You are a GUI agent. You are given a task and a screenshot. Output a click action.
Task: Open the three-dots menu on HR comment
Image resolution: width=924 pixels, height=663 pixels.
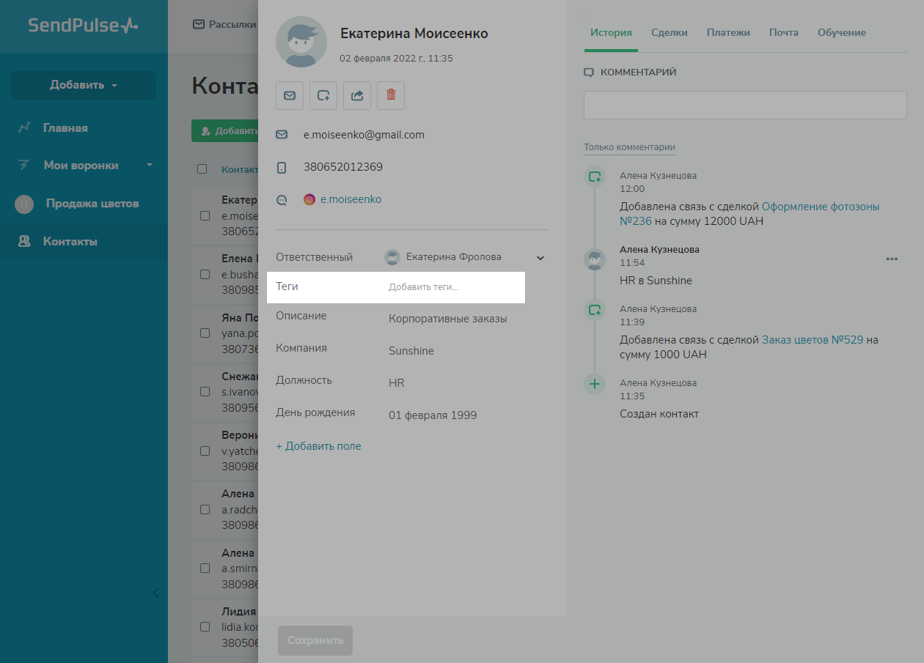pos(892,259)
